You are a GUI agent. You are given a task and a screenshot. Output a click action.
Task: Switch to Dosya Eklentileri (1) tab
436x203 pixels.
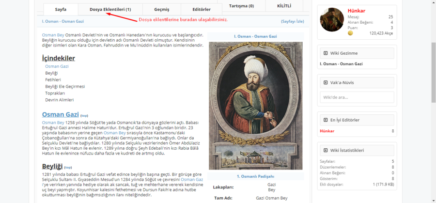point(110,10)
